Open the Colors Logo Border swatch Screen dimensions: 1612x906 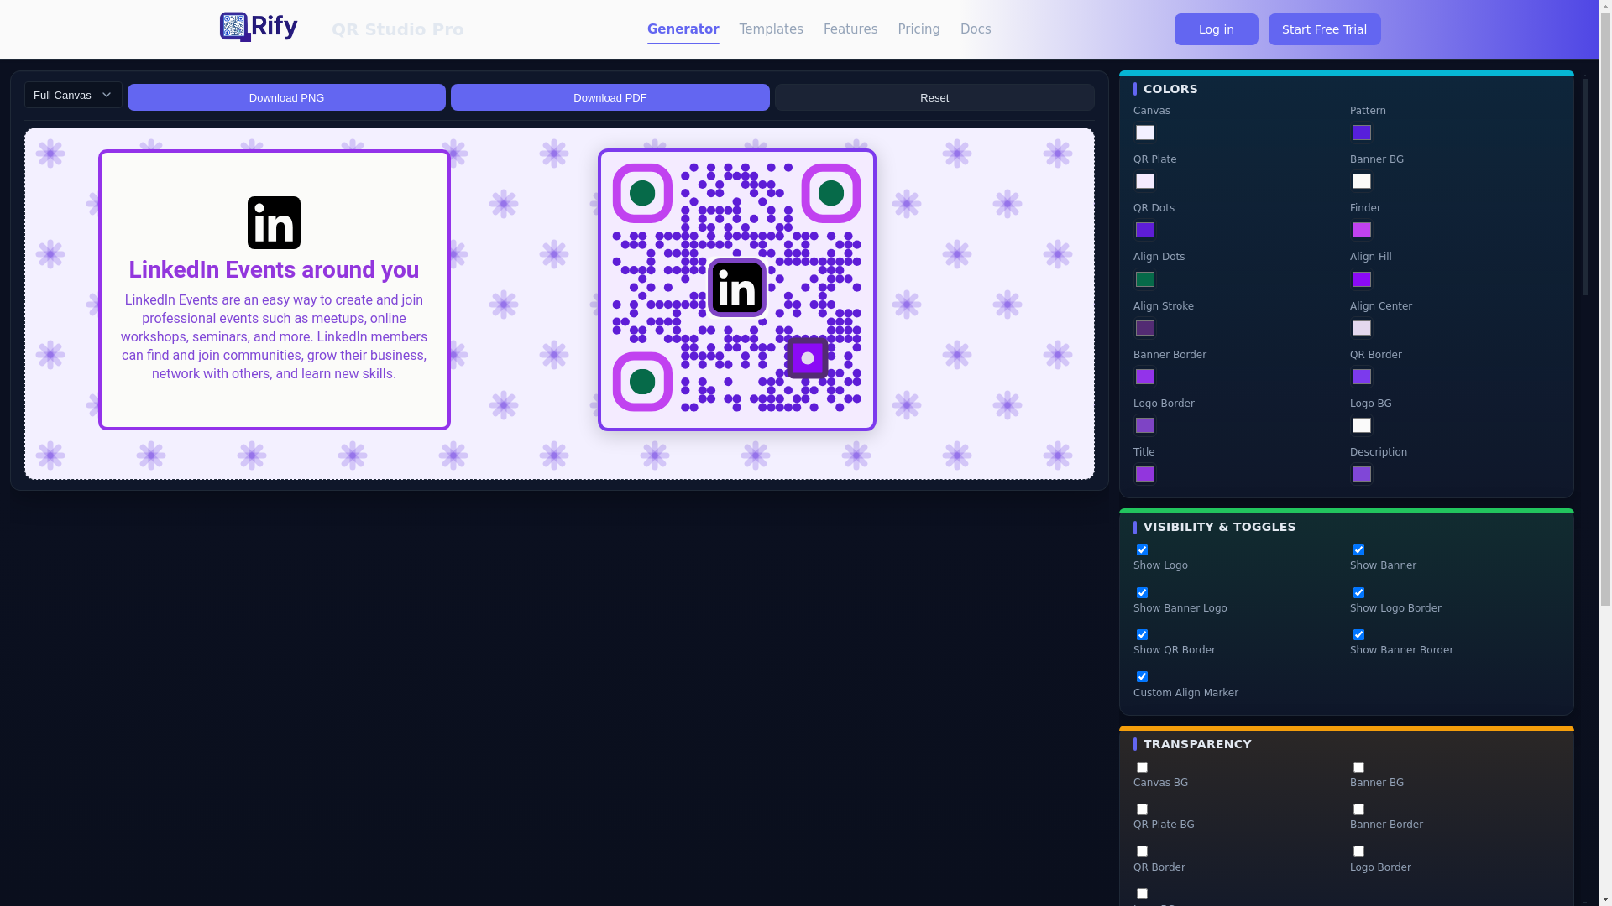pos(1145,425)
